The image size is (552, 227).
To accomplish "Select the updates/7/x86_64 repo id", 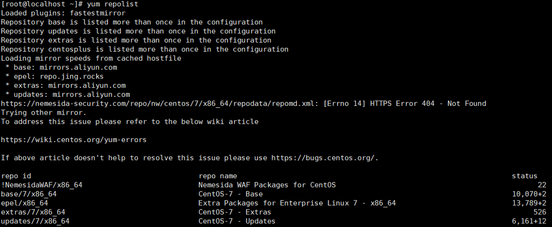I will click(35, 221).
